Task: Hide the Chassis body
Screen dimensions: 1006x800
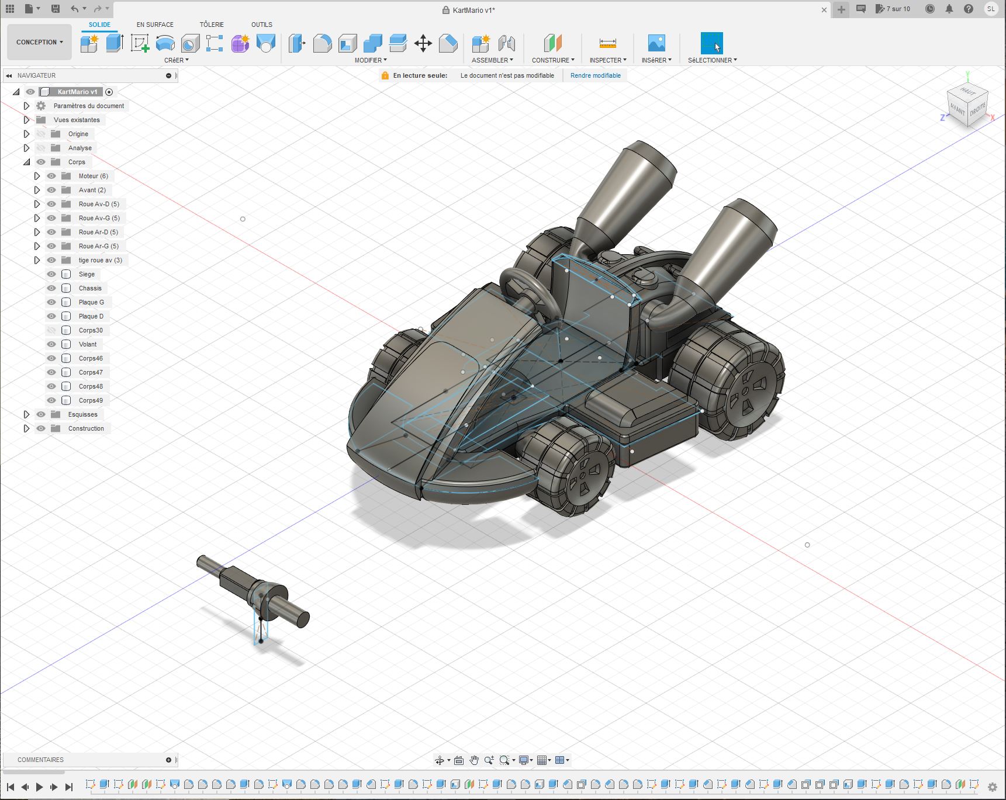Action: point(51,288)
